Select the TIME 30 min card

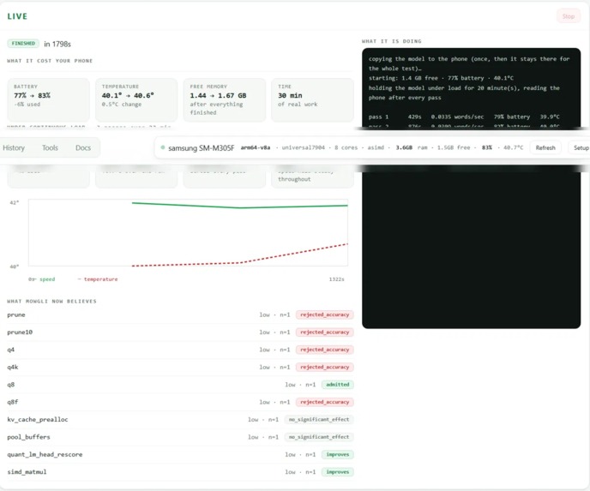click(x=312, y=99)
